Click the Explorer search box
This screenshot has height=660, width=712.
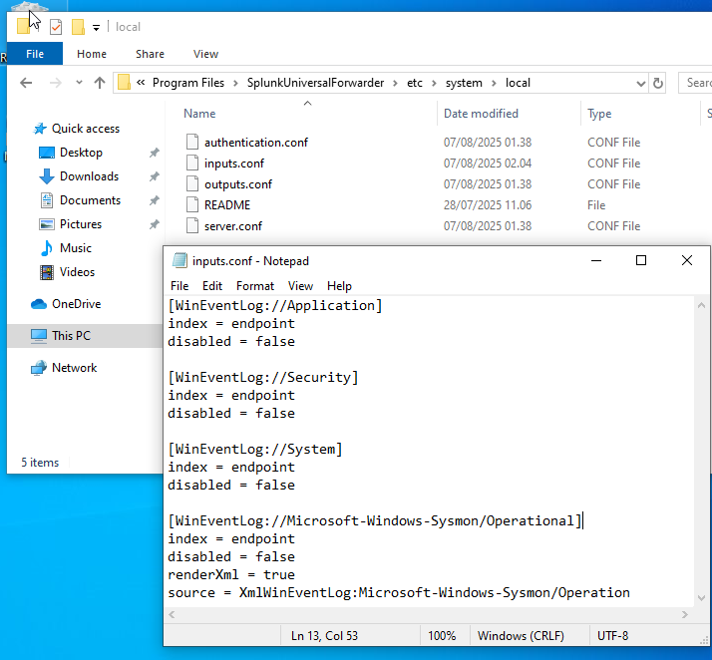695,83
